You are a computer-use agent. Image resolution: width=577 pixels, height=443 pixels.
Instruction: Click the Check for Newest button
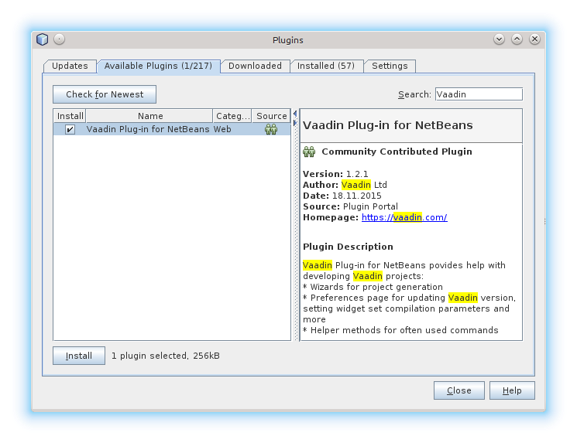(105, 94)
